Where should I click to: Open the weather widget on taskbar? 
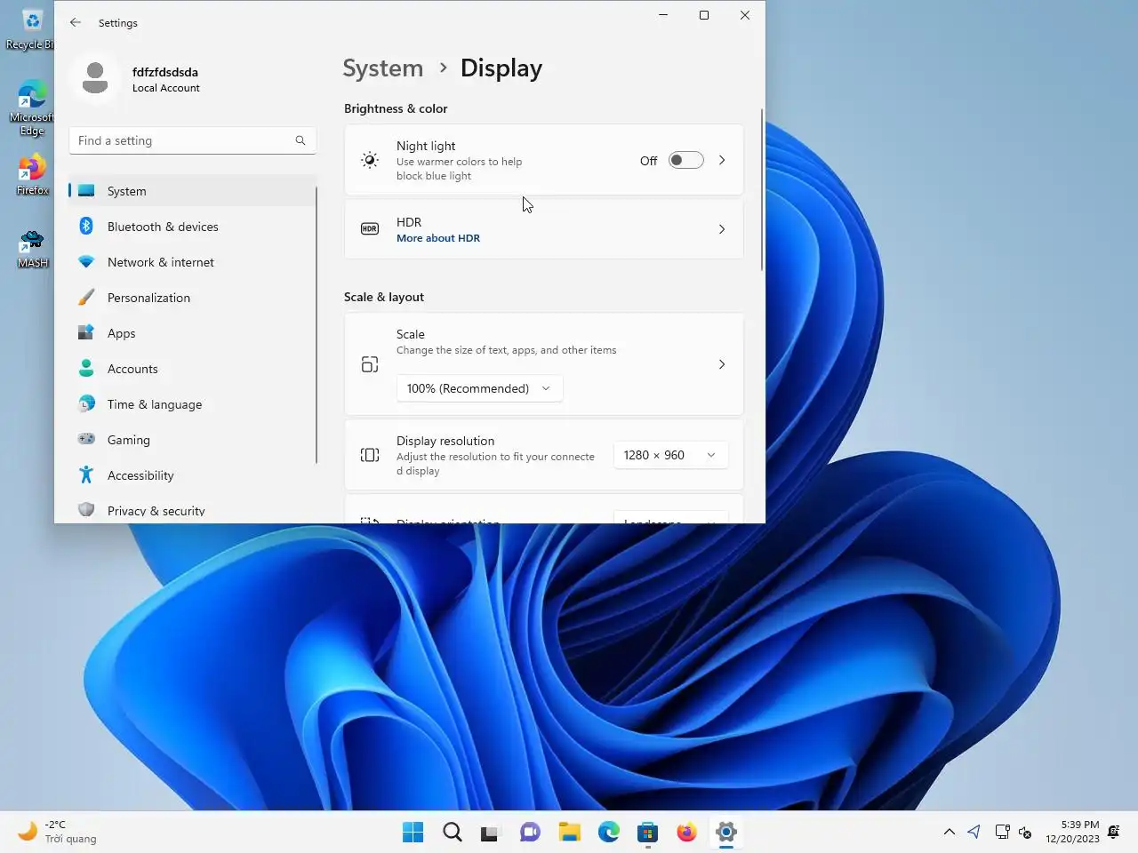click(58, 832)
